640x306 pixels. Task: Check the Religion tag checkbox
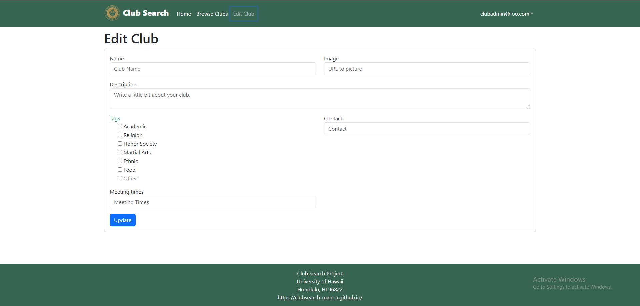(x=120, y=135)
